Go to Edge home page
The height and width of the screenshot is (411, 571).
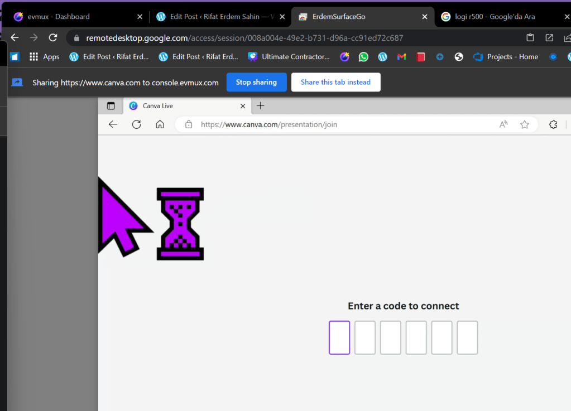[x=160, y=124]
